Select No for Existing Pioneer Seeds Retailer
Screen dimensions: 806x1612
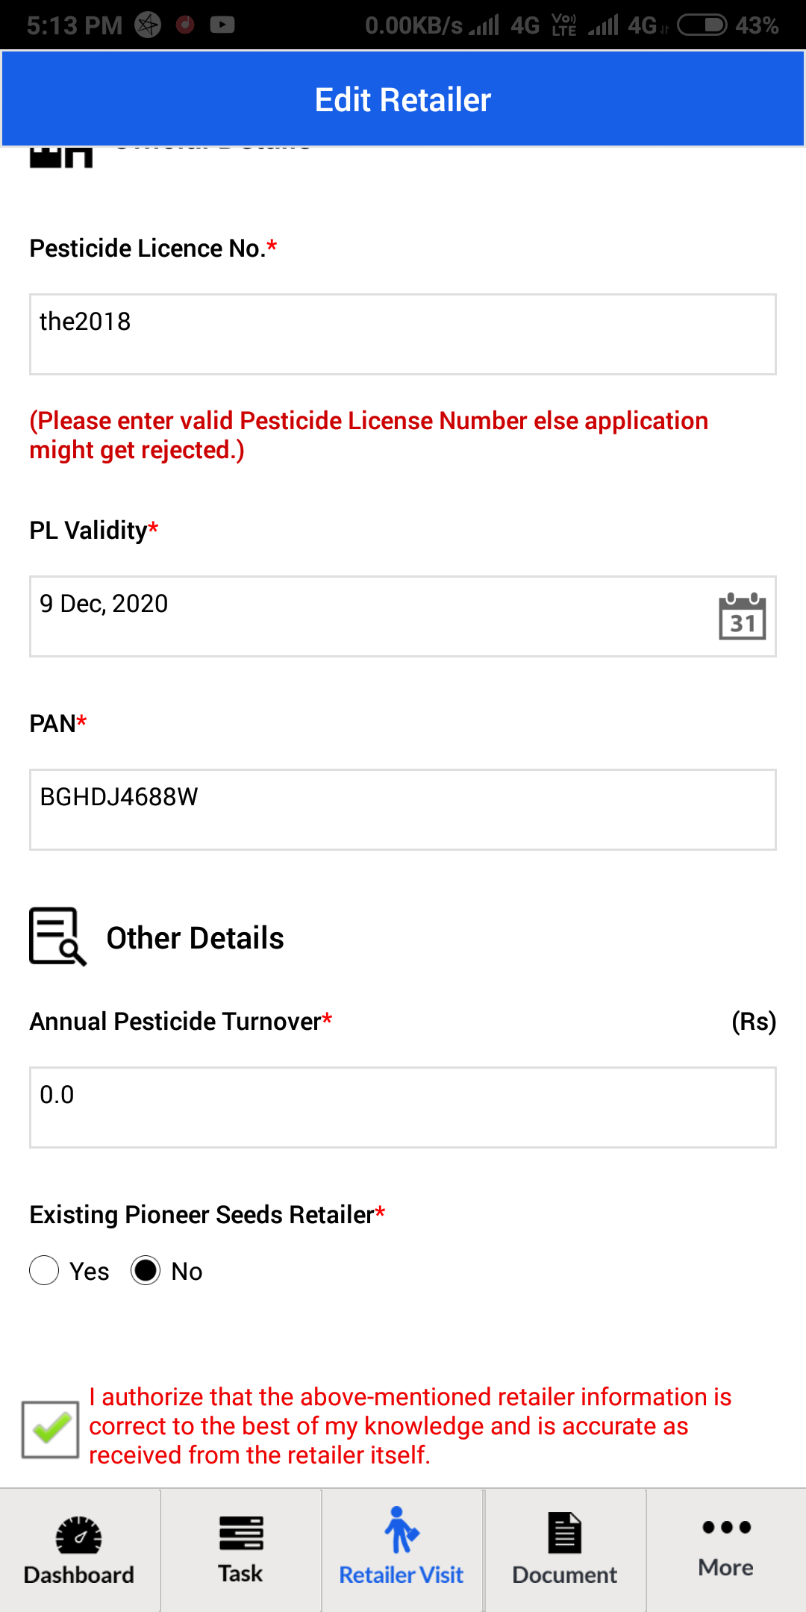click(146, 1270)
